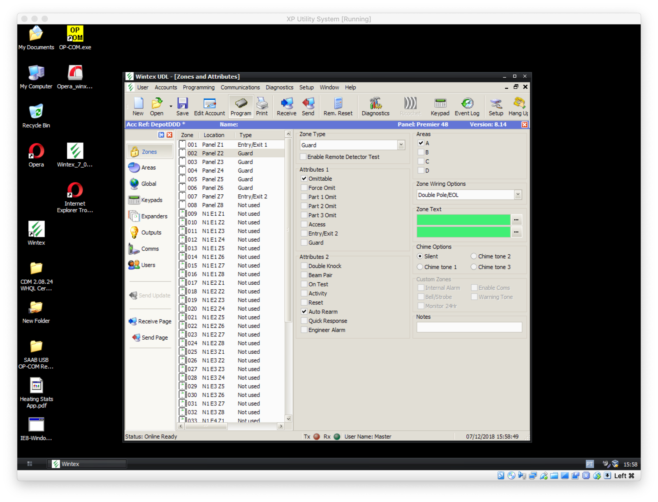Open the Window menu
Screen dimensions: 658x502
click(x=329, y=88)
